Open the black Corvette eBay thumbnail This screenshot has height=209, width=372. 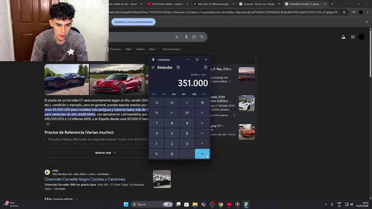pos(162,179)
